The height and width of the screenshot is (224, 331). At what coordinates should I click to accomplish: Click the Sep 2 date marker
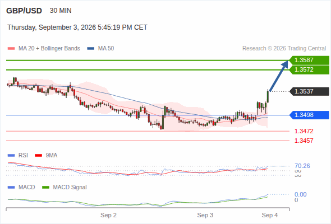point(108,215)
